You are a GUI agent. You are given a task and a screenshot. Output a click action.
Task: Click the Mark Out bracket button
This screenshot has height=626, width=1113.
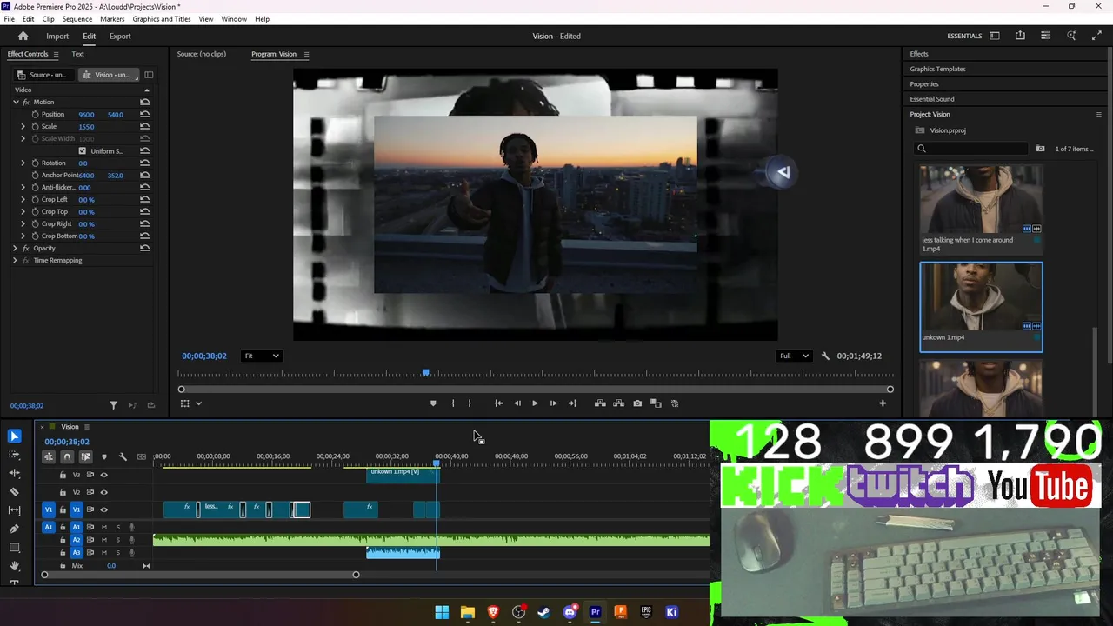point(470,403)
